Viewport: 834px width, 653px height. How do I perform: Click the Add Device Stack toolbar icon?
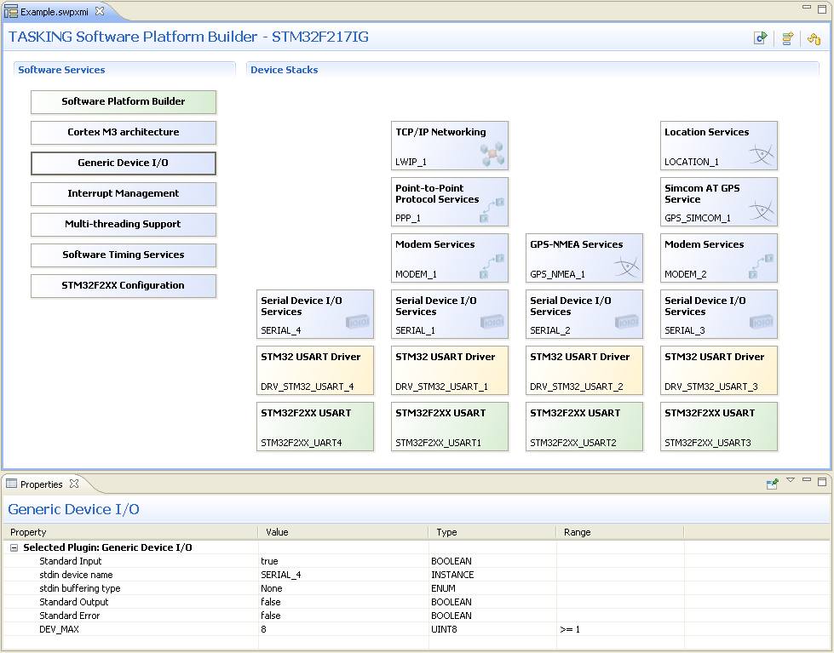click(788, 38)
